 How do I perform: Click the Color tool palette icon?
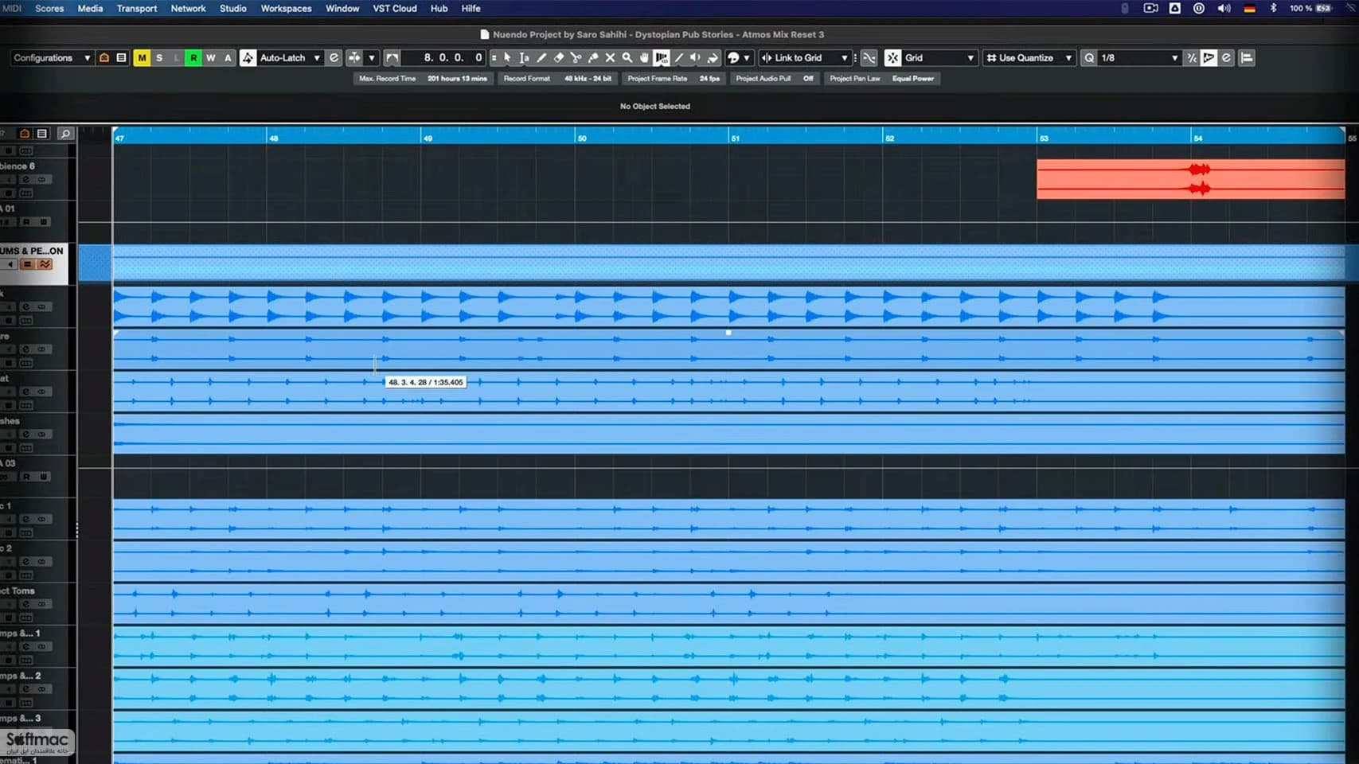point(733,58)
